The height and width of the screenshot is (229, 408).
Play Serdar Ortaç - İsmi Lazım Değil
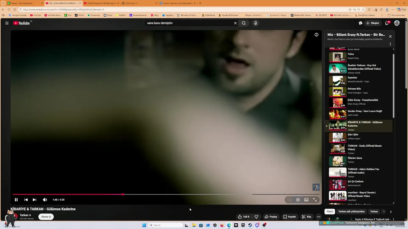(x=359, y=114)
